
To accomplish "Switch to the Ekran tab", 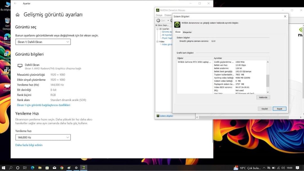I will point(178,32).
